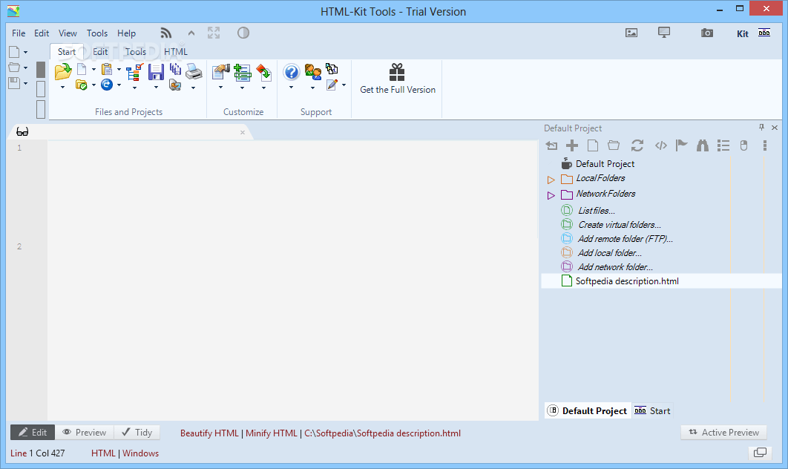Click the blue circular reload icon in ribbon
788x469 pixels.
[107, 85]
